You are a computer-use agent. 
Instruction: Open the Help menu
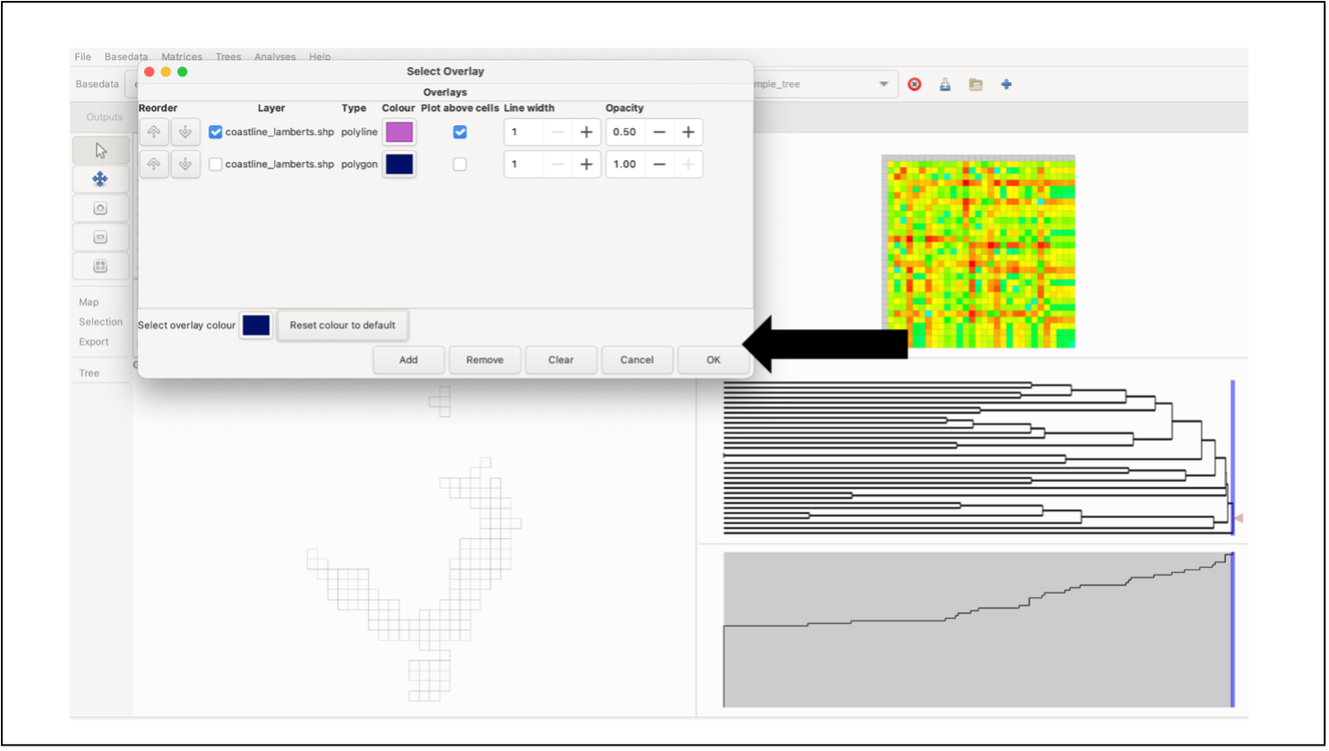pyautogui.click(x=319, y=56)
